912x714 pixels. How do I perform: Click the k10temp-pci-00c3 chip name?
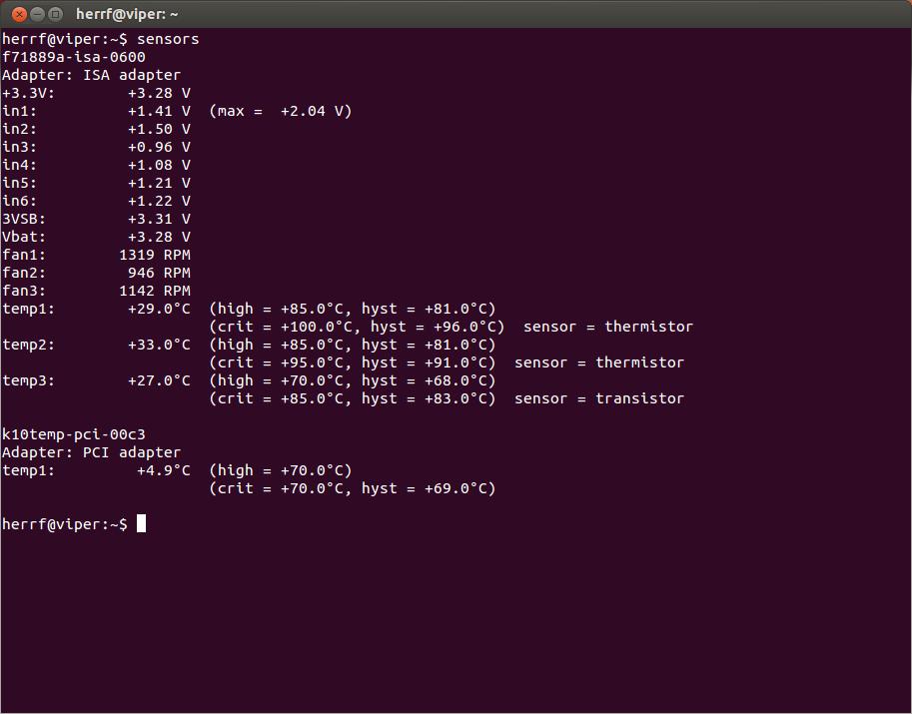(x=74, y=434)
